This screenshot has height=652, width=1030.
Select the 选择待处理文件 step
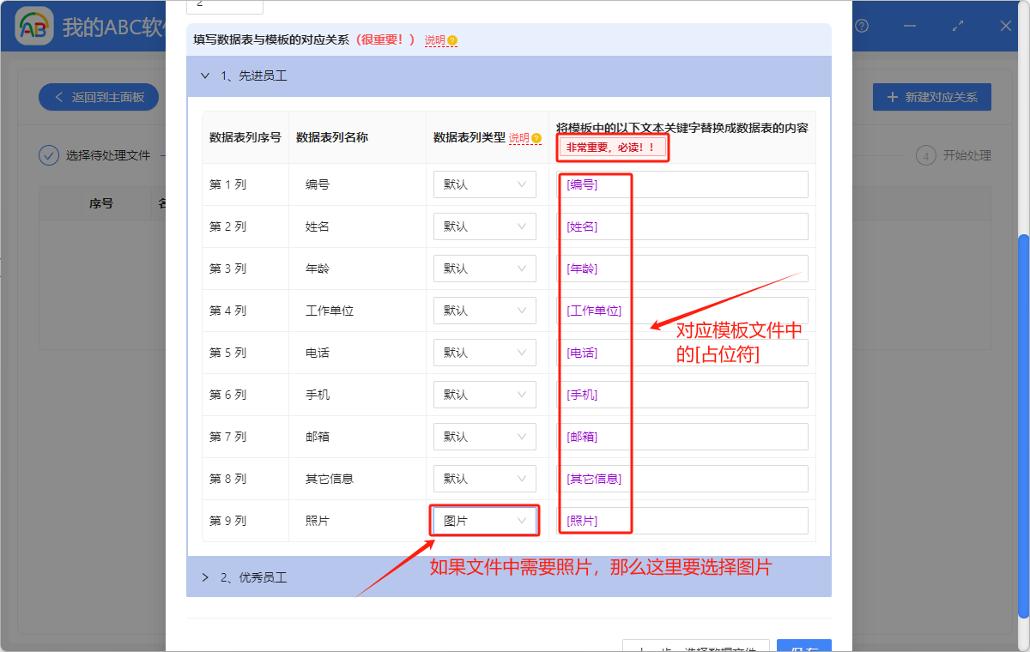point(103,155)
